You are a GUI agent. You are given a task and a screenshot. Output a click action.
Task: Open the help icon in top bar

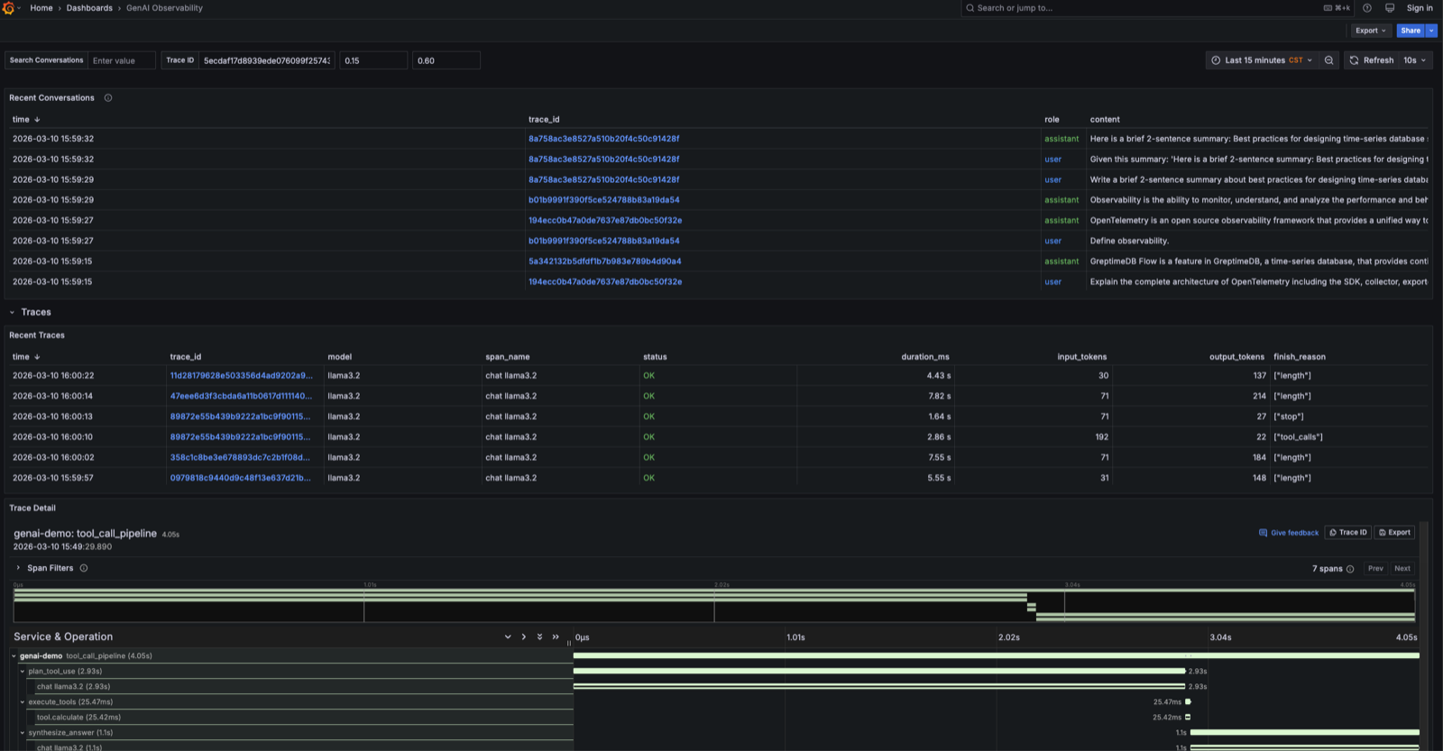[1367, 8]
